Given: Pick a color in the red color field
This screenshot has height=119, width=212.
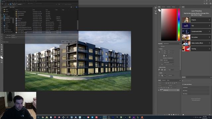Looking at the screenshot, I should (169, 25).
